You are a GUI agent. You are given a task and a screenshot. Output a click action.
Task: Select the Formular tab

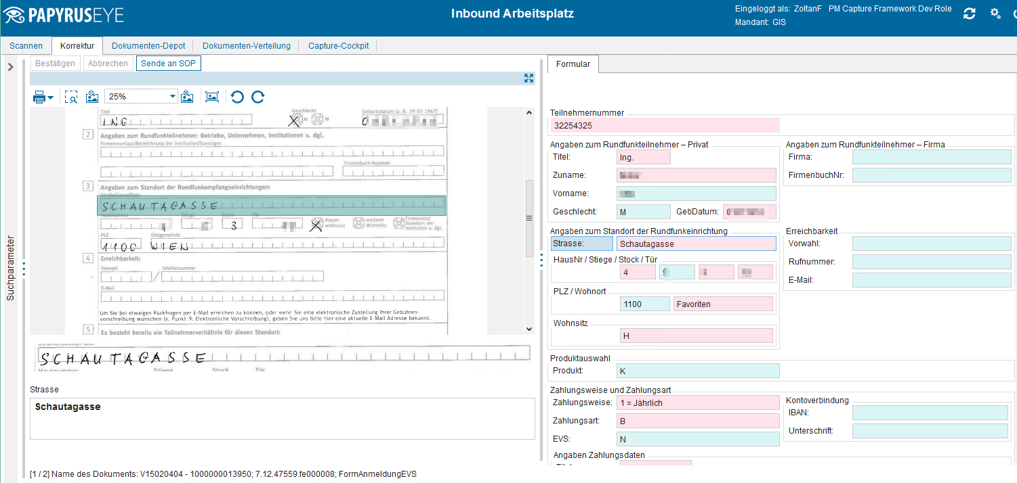(x=573, y=64)
